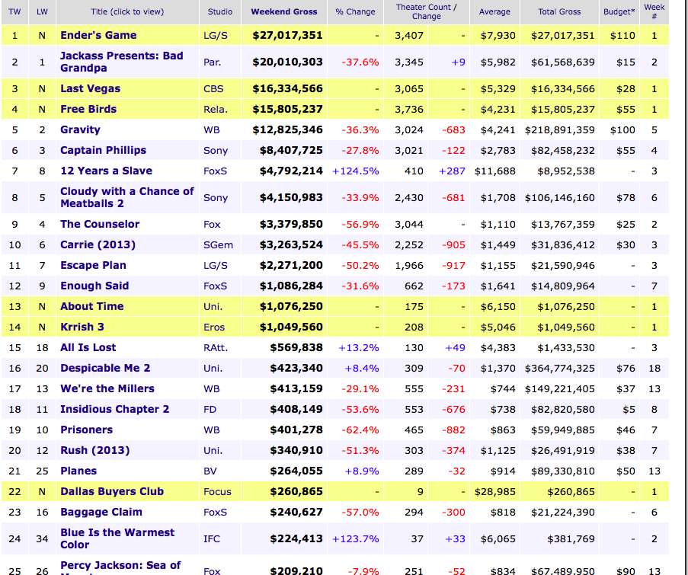
Task: Click the Captain Phillips link
Action: [x=103, y=151]
